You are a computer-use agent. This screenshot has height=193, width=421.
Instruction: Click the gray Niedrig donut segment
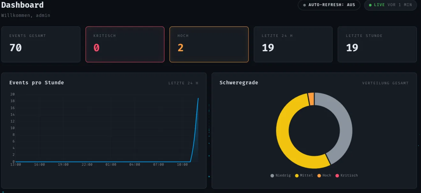click(345, 124)
